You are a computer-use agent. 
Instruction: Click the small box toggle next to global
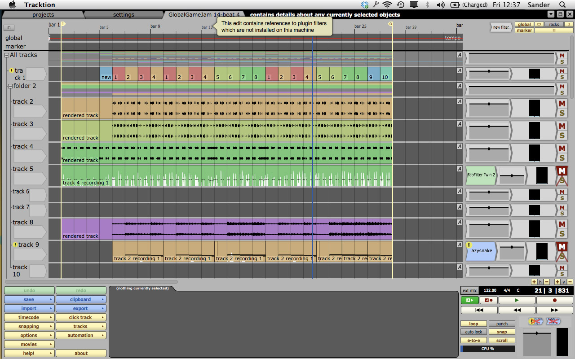[x=539, y=24]
